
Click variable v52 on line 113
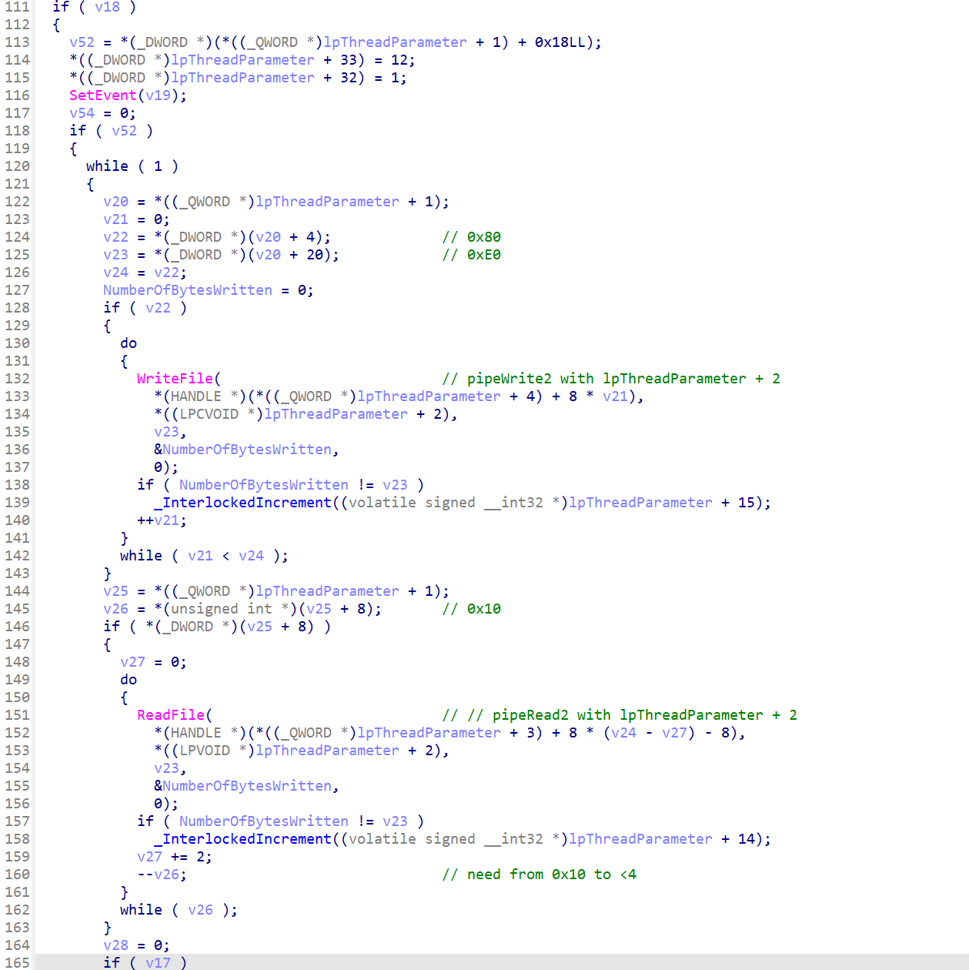tap(82, 42)
